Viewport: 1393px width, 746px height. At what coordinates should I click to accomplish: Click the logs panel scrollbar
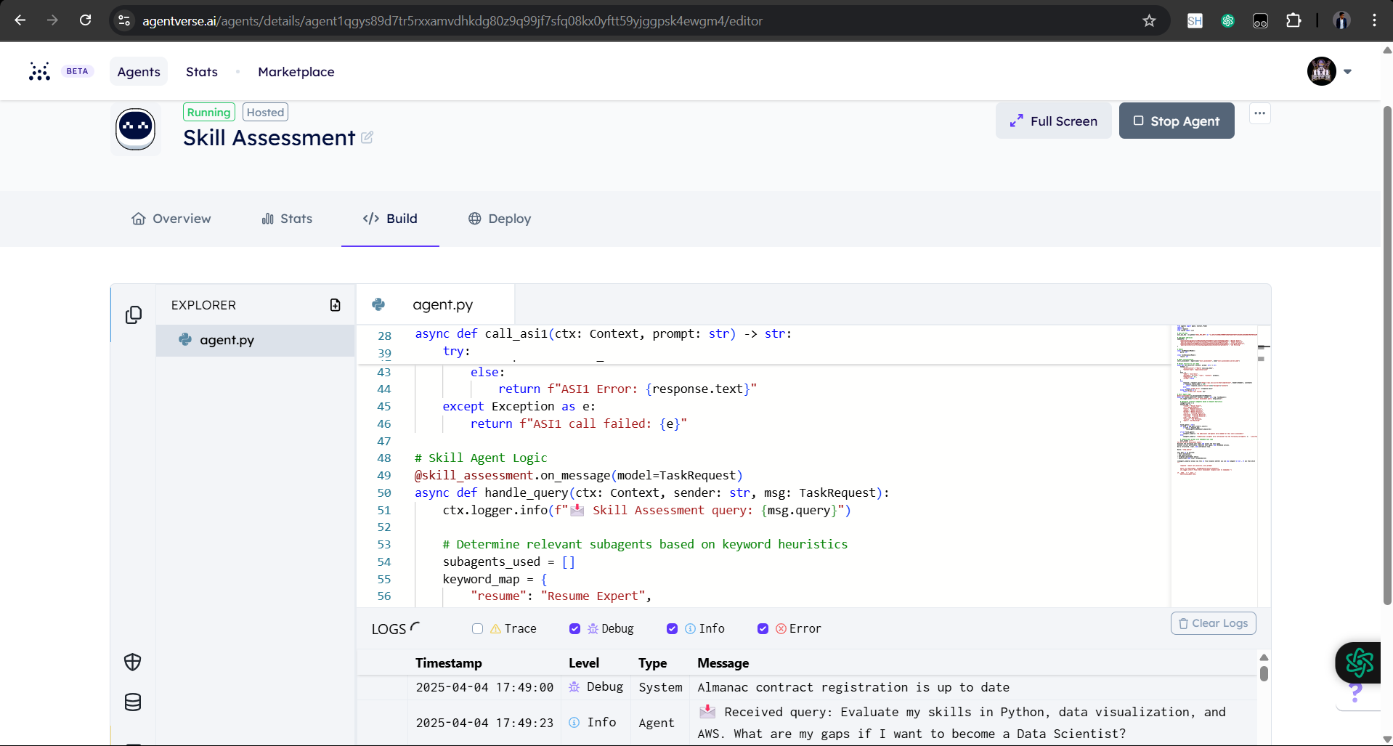click(x=1264, y=673)
